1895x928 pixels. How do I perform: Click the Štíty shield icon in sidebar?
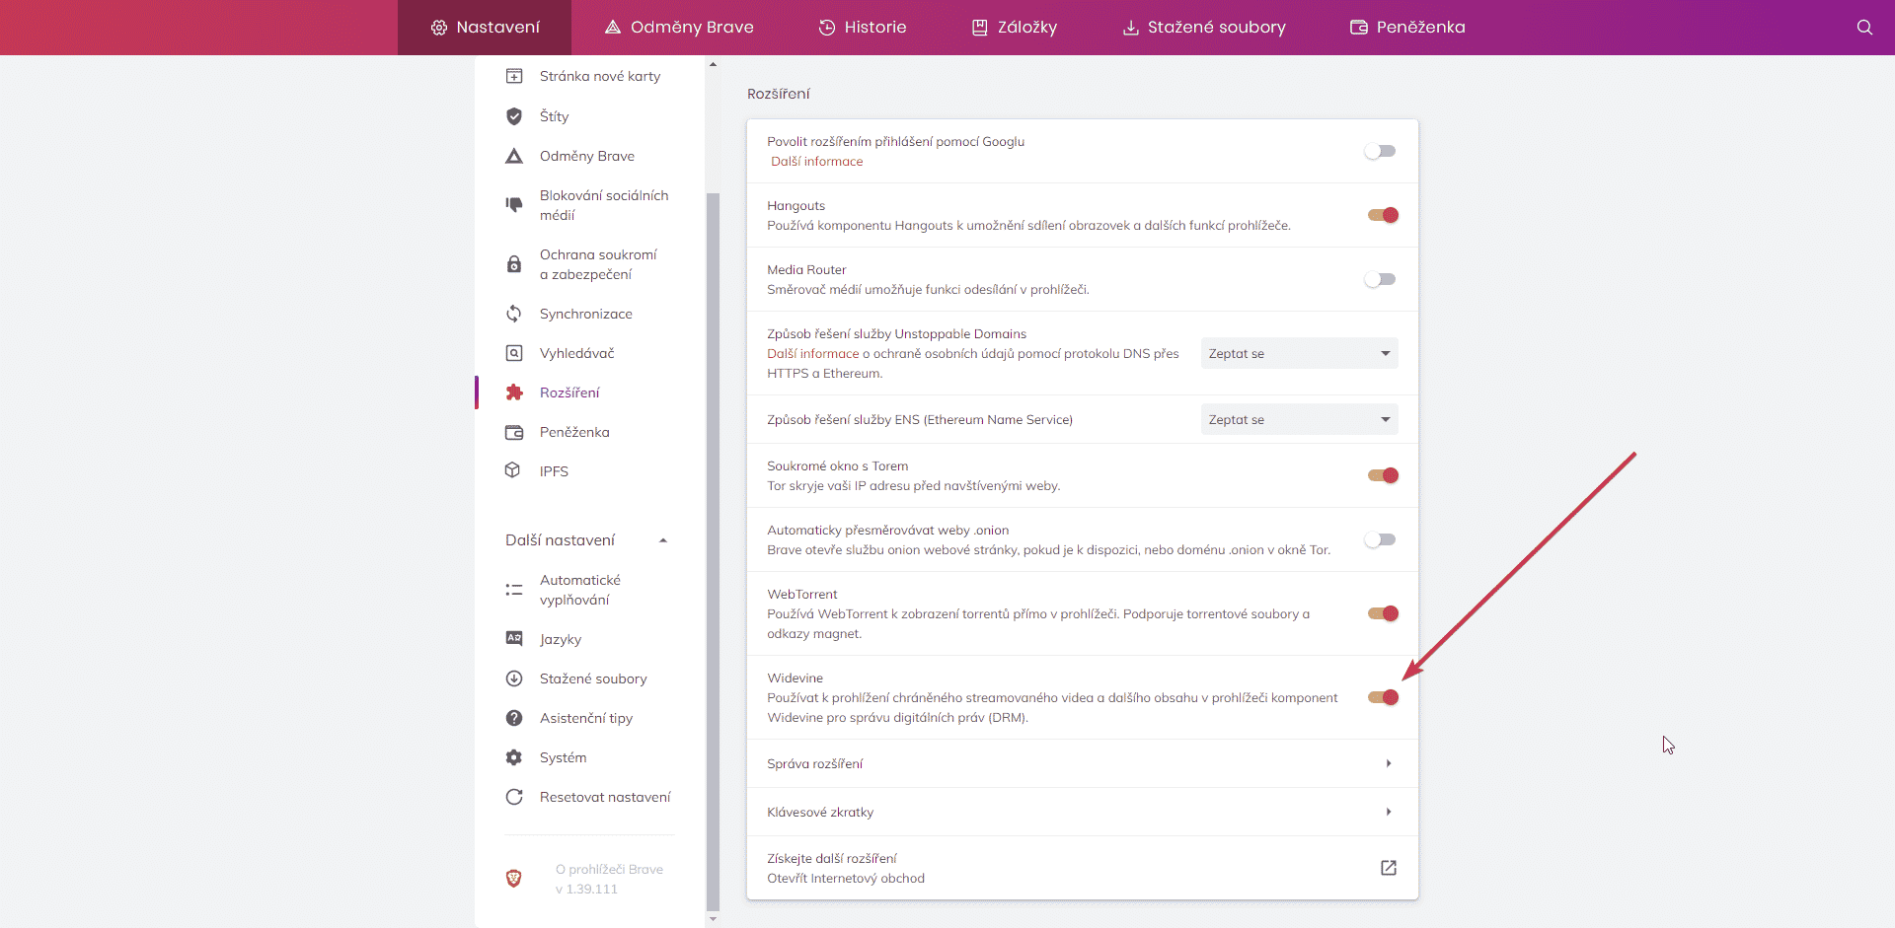(x=514, y=116)
